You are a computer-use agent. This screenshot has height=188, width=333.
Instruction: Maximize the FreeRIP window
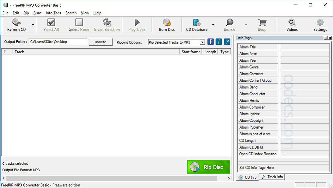(x=310, y=5)
